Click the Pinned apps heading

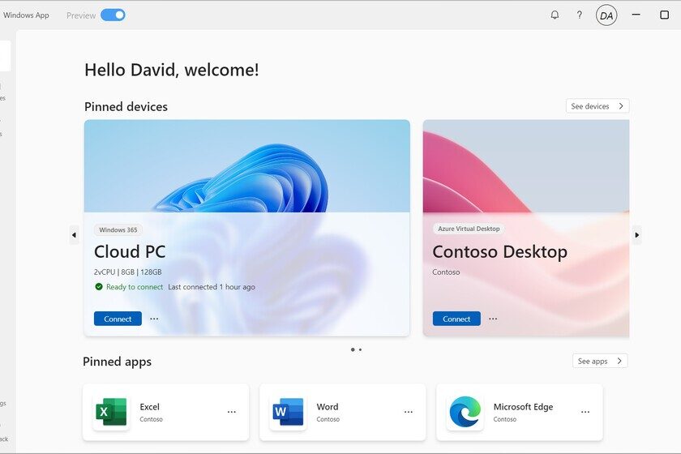pos(118,362)
